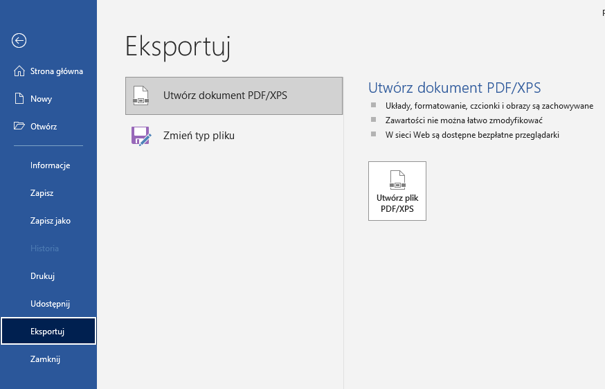Open the Otwórz menu item
The image size is (605, 389).
48,126
